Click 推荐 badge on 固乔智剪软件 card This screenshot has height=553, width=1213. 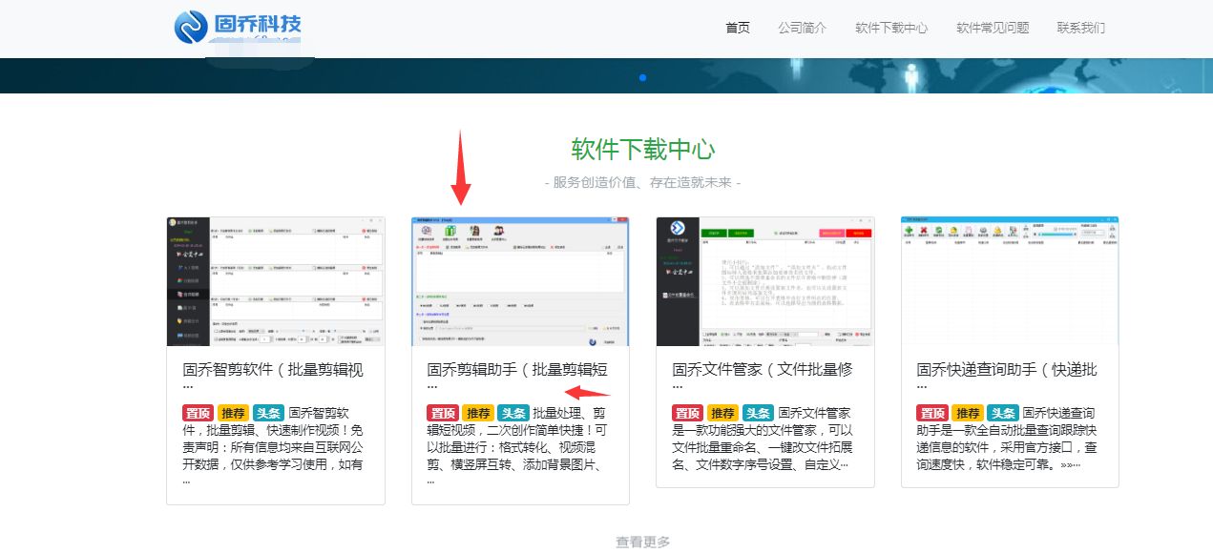(x=234, y=413)
